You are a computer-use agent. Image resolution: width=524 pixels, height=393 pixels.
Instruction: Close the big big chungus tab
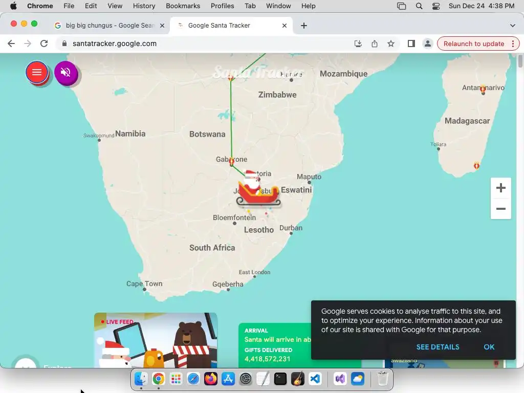(x=162, y=26)
